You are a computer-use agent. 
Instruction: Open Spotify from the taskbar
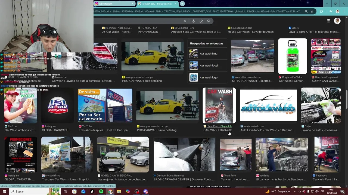point(101,191)
